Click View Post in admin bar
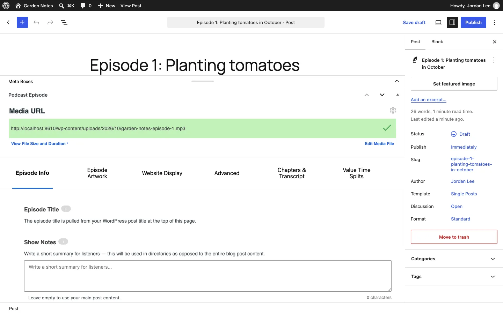This screenshot has height=314, width=503. click(131, 6)
